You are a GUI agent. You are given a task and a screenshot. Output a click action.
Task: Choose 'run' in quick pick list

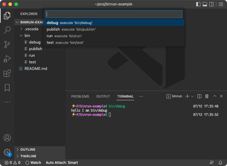point(114,36)
